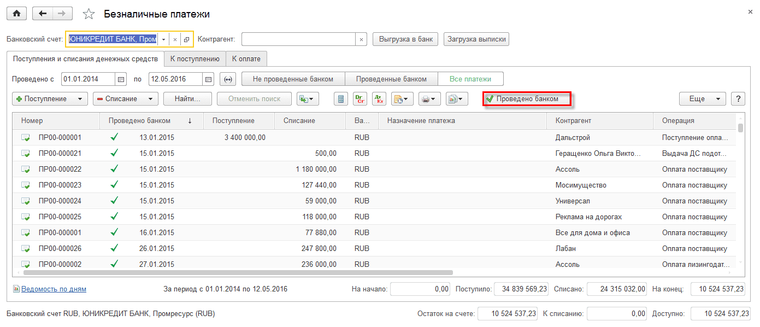Open the Поступление dropdown menu
Image resolution: width=760 pixels, height=327 pixels.
tap(50, 99)
